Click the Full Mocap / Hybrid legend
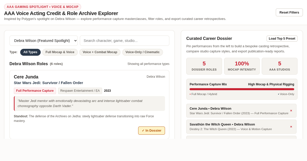The height and width of the screenshot is (161, 307). click(x=203, y=94)
